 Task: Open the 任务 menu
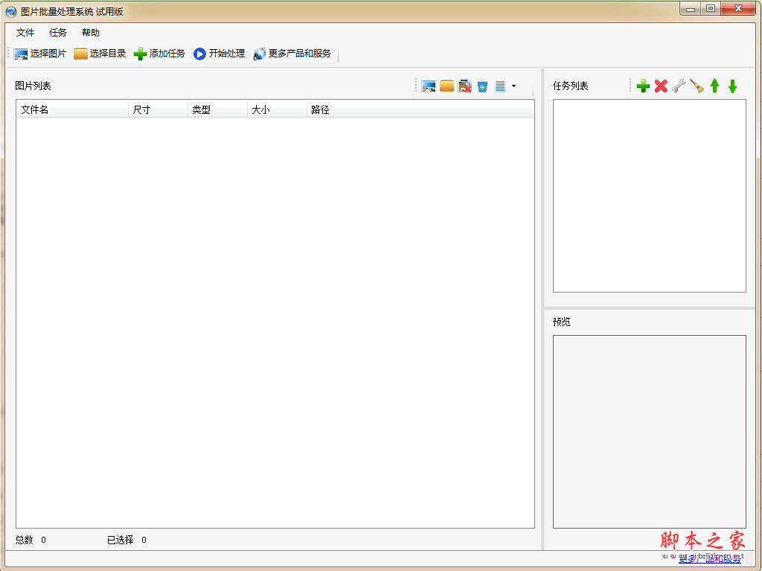pyautogui.click(x=57, y=32)
